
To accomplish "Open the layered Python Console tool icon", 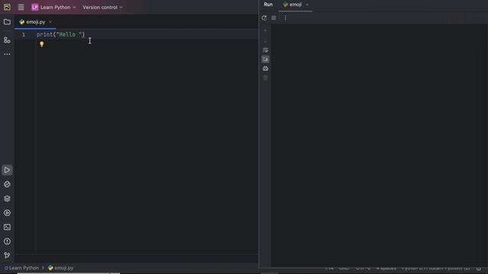I will [7, 199].
